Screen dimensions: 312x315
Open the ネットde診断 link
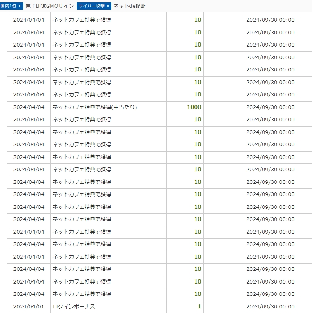pos(129,6)
